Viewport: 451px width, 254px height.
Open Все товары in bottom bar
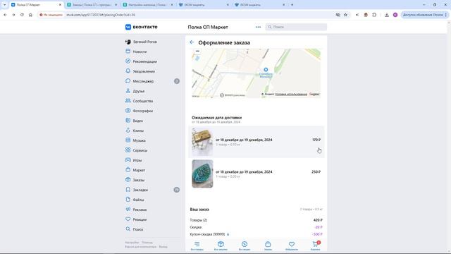tap(197, 246)
